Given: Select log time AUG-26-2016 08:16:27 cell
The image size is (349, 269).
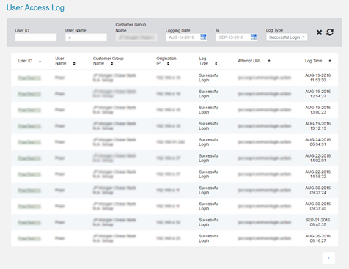Looking at the screenshot, I should pyautogui.click(x=317, y=238).
